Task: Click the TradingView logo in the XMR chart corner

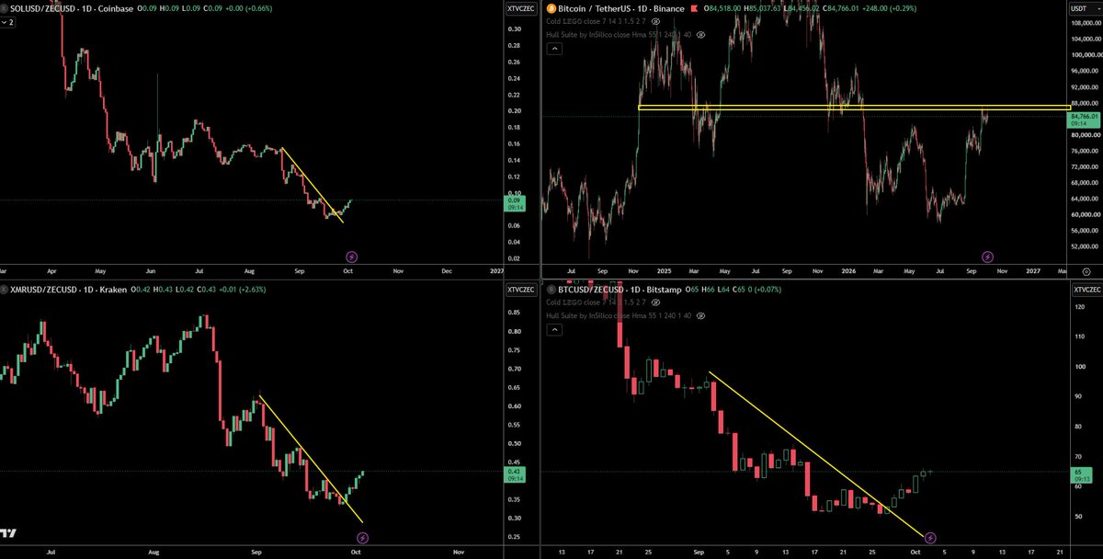Action: click(x=9, y=533)
